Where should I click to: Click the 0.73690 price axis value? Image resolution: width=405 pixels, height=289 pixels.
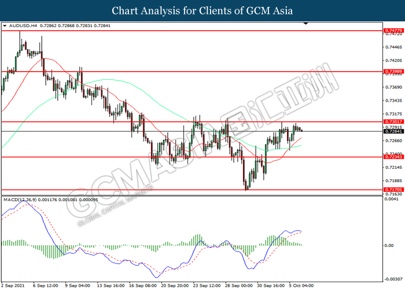(x=393, y=87)
